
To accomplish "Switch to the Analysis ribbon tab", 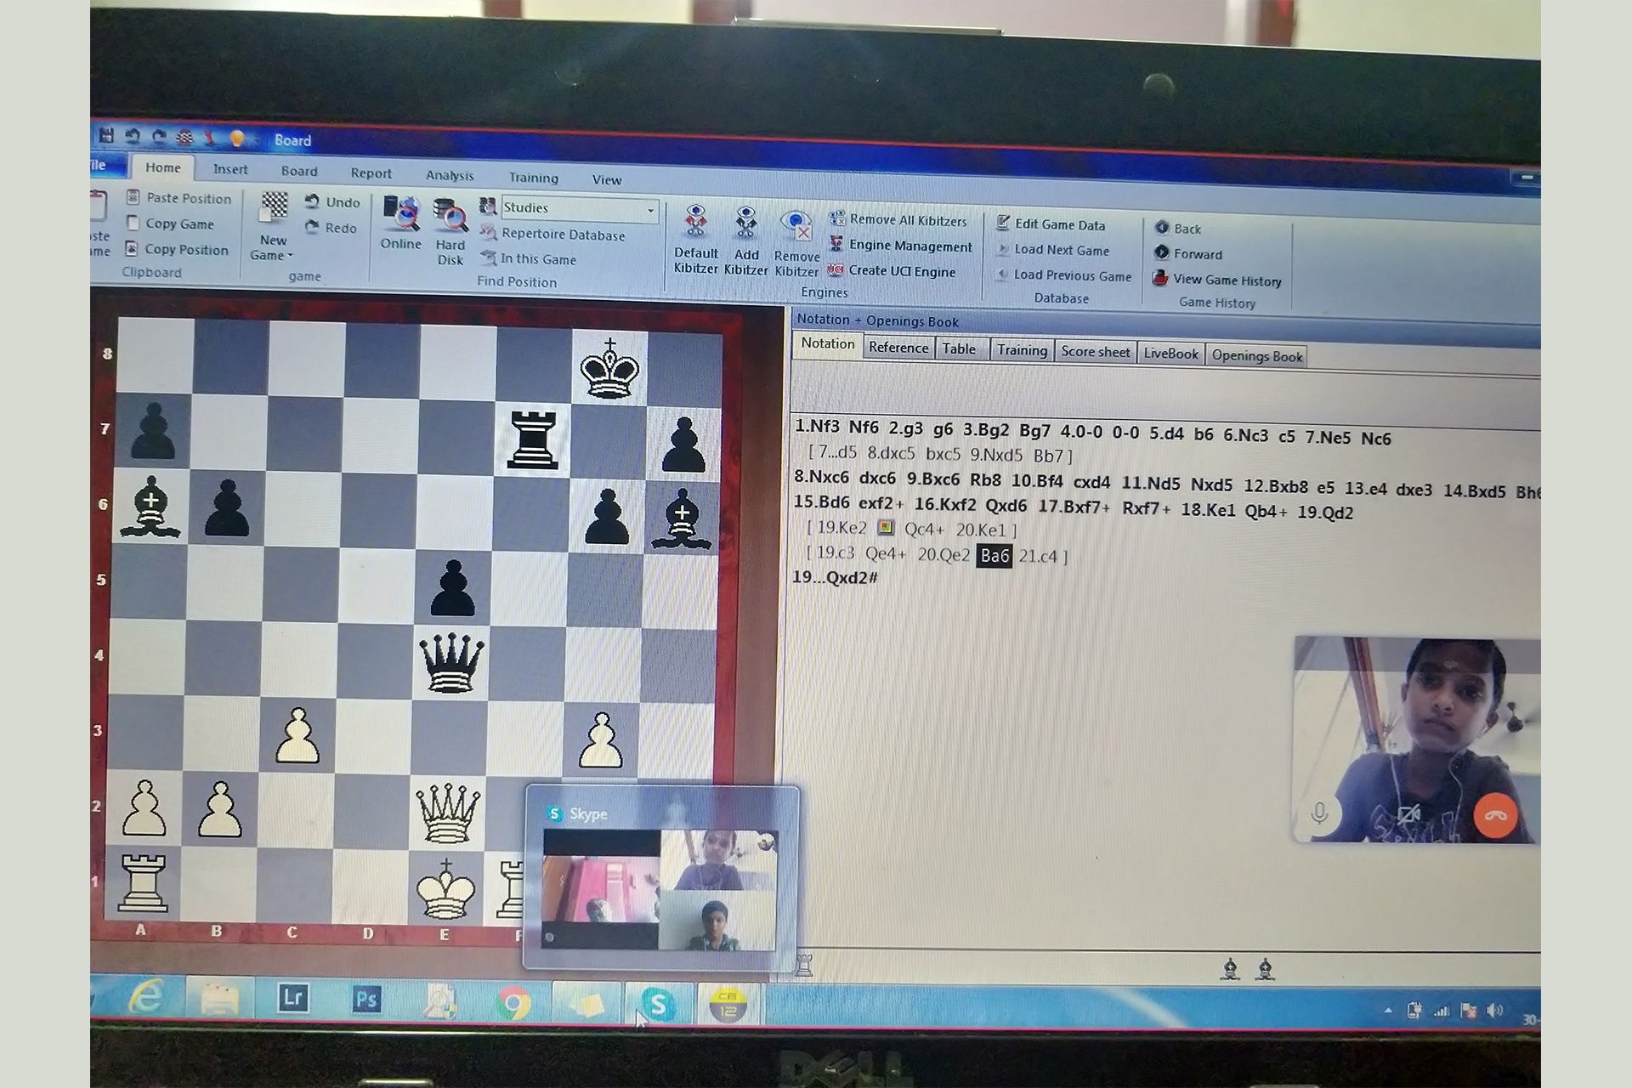I will (x=450, y=175).
